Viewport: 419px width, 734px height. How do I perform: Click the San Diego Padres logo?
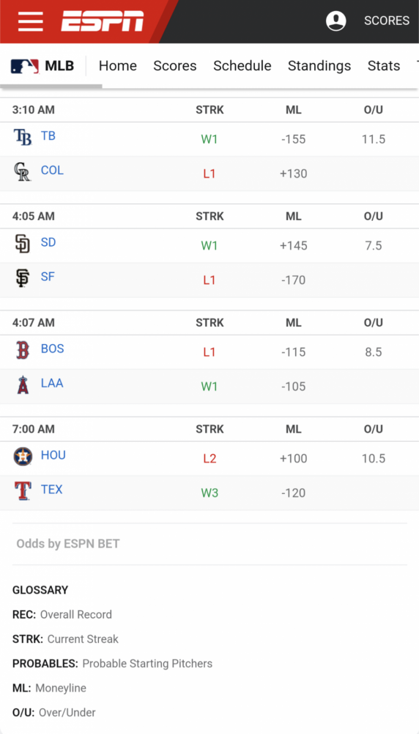pos(23,244)
